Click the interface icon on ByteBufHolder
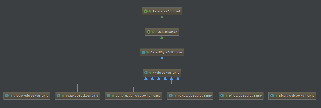This screenshot has height=108, width=321. click(149, 32)
